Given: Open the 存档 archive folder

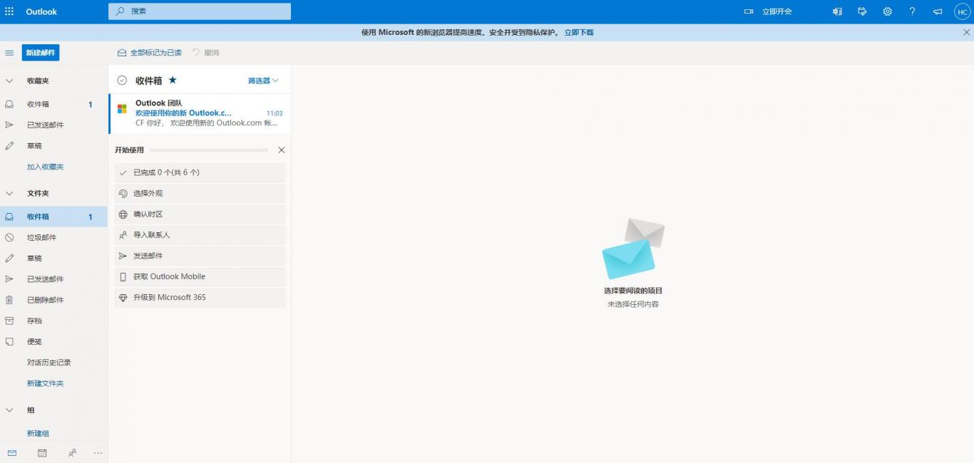Looking at the screenshot, I should [53, 321].
